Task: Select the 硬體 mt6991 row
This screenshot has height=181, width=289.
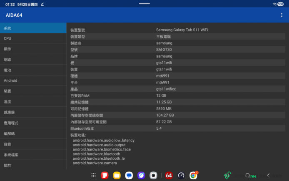Action: [177, 76]
